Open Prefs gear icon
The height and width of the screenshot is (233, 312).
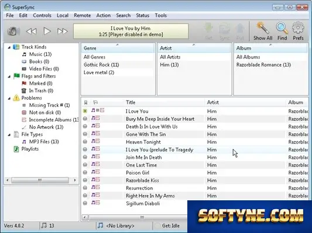pyautogui.click(x=298, y=28)
